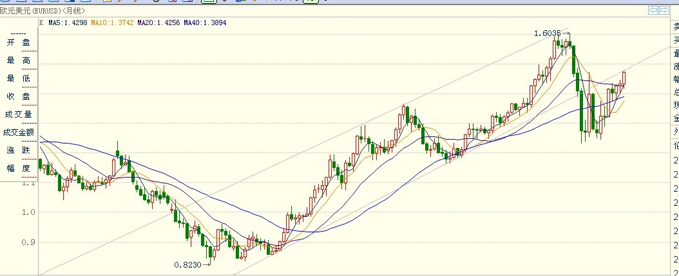Click the 0.9 price axis label
Image resolution: width=679 pixels, height=276 pixels.
tap(28, 243)
